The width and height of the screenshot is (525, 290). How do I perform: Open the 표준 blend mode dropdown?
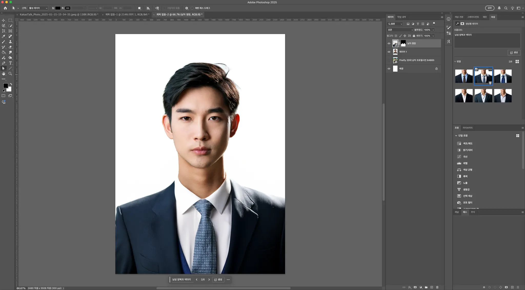pyautogui.click(x=400, y=30)
